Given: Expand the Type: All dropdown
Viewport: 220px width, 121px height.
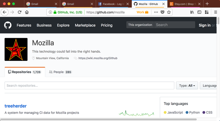Looking at the screenshot, I should click(x=187, y=86).
